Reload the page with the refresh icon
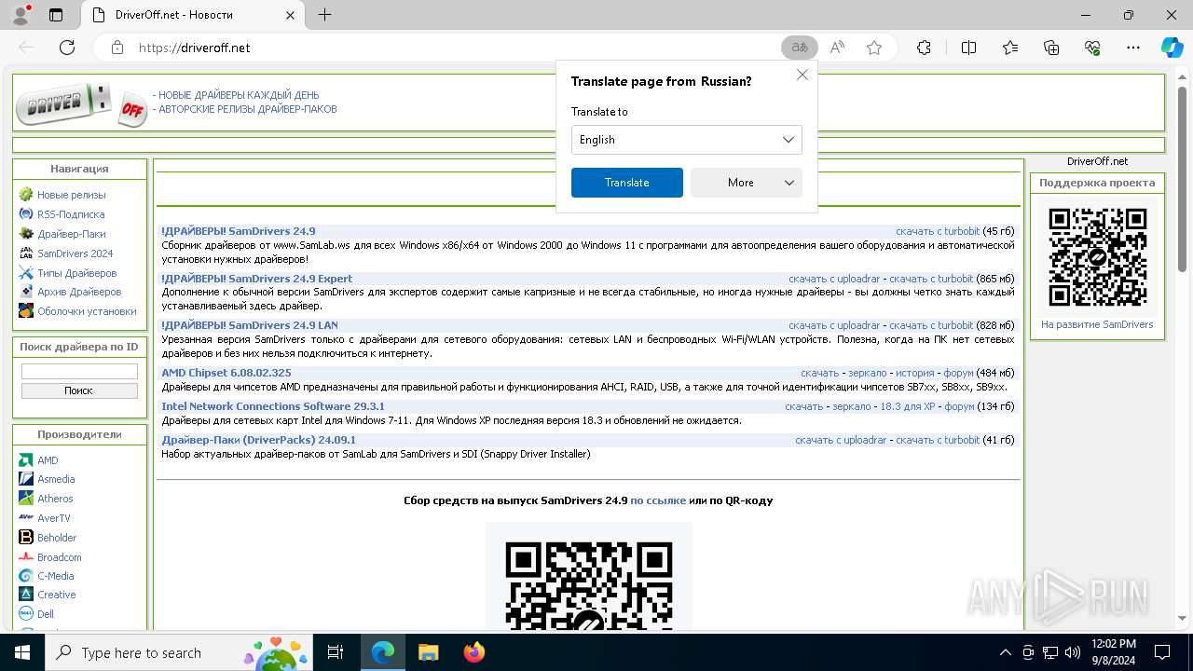The image size is (1193, 671). [67, 48]
